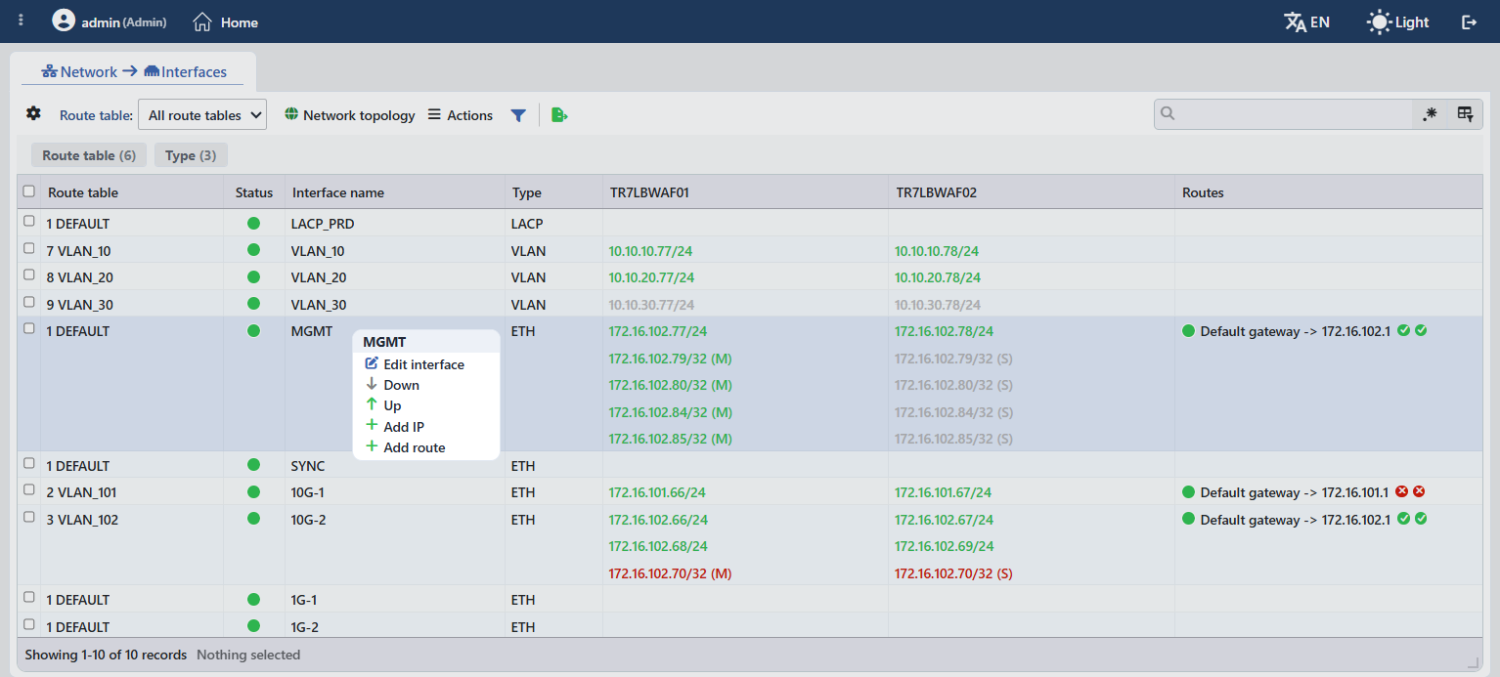Open the filter funnel icon

coord(518,115)
